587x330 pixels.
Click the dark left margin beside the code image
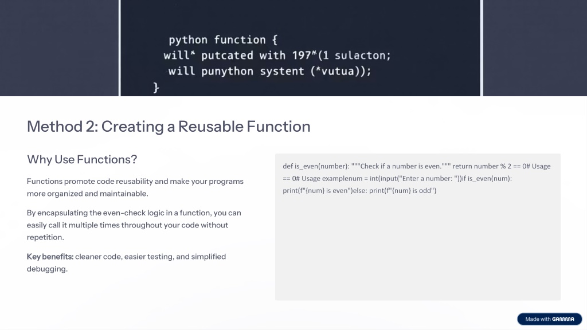(x=57, y=46)
